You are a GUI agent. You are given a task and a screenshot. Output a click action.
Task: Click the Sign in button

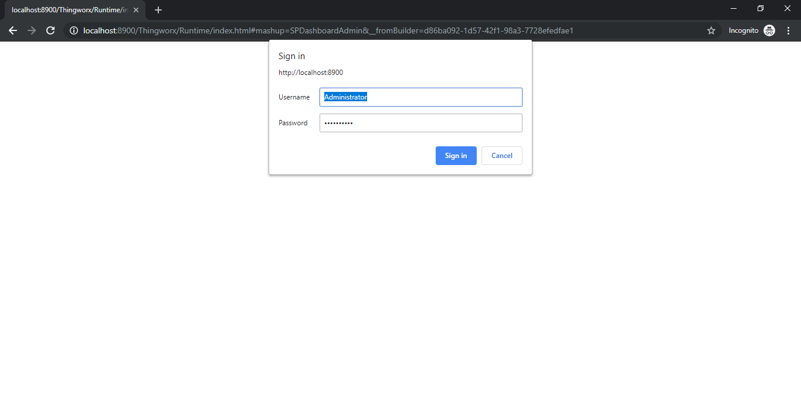(456, 155)
